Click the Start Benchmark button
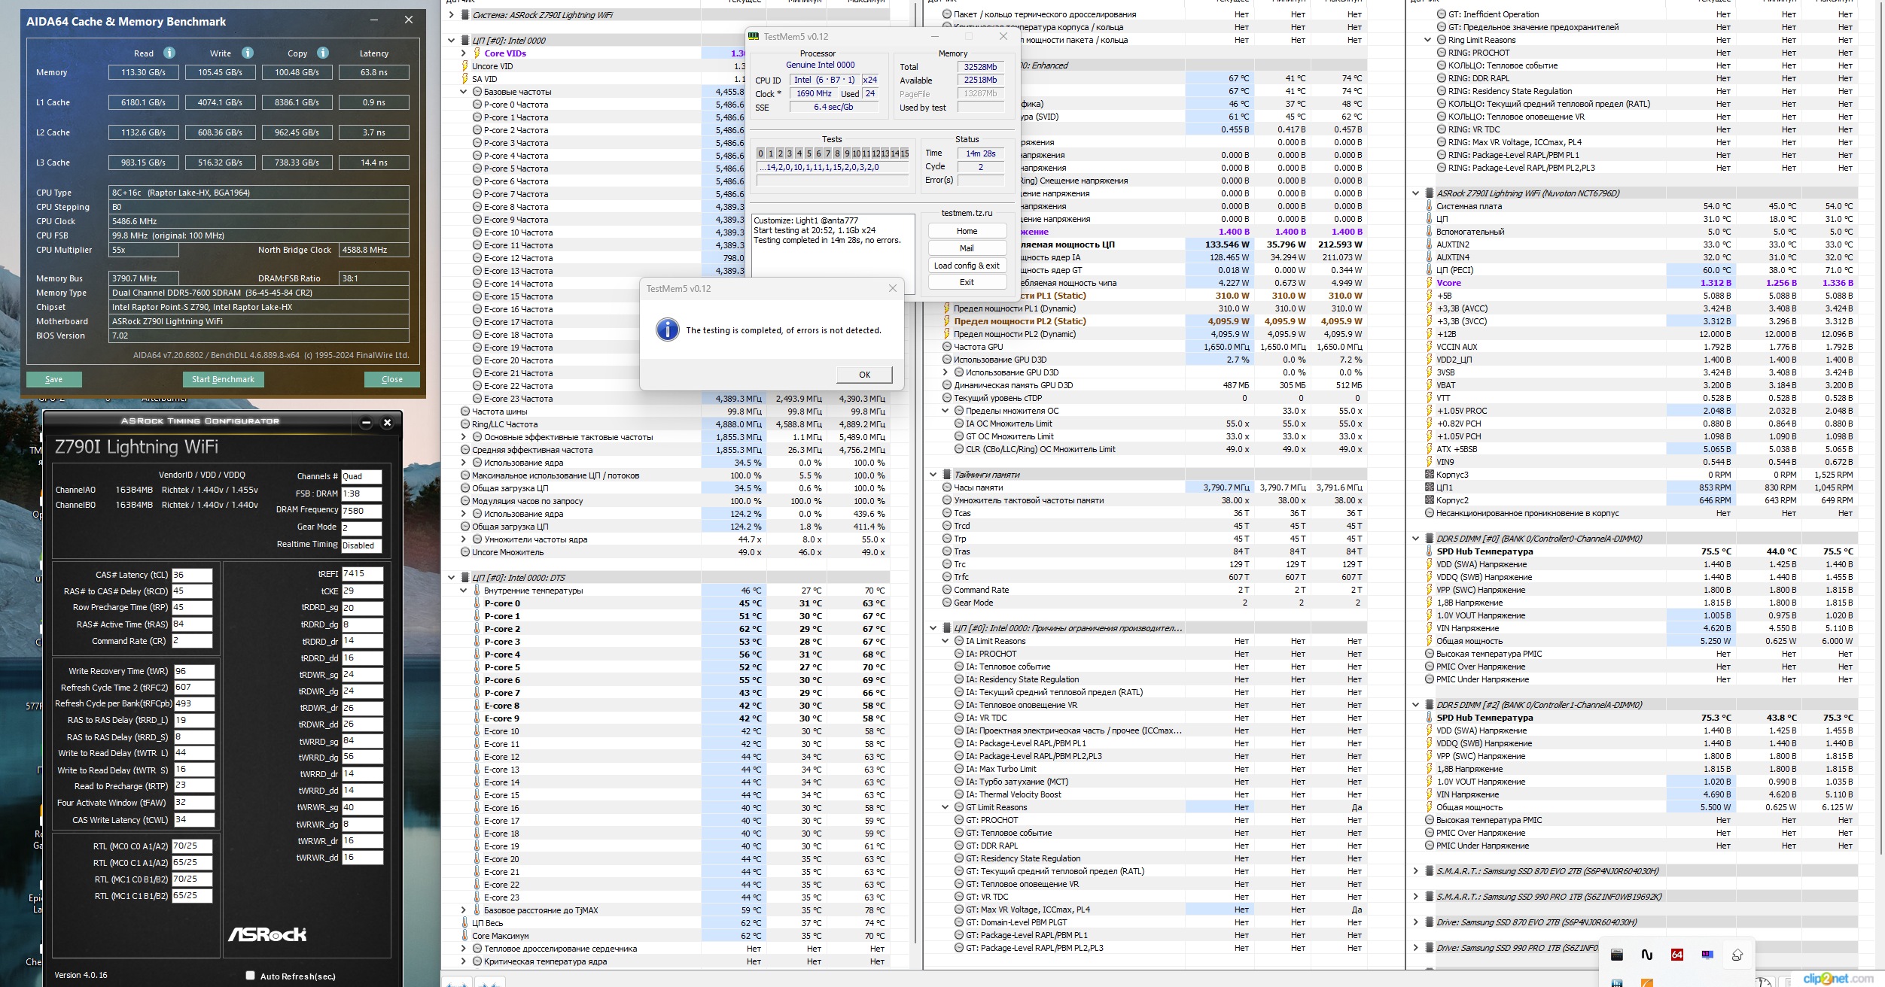1885x987 pixels. coord(223,379)
